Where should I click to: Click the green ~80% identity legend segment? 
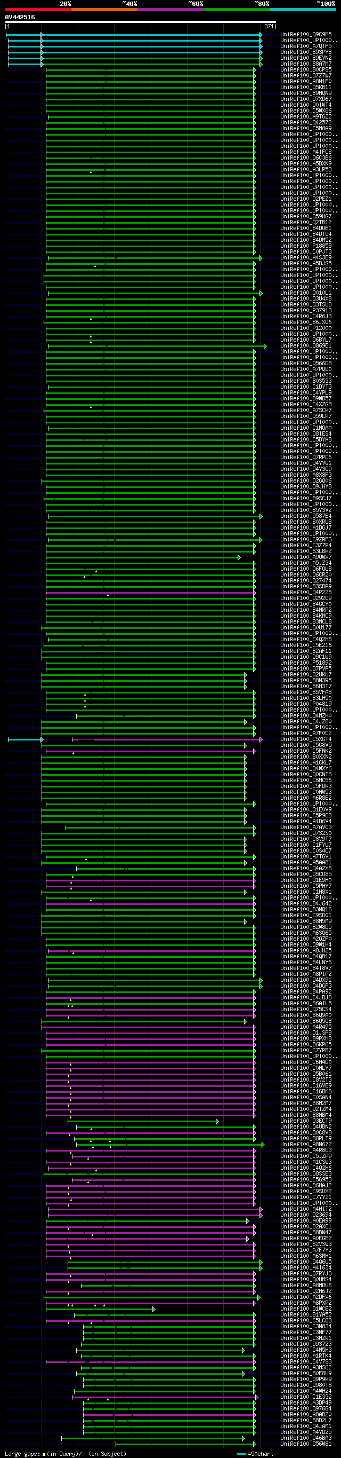pyautogui.click(x=237, y=10)
